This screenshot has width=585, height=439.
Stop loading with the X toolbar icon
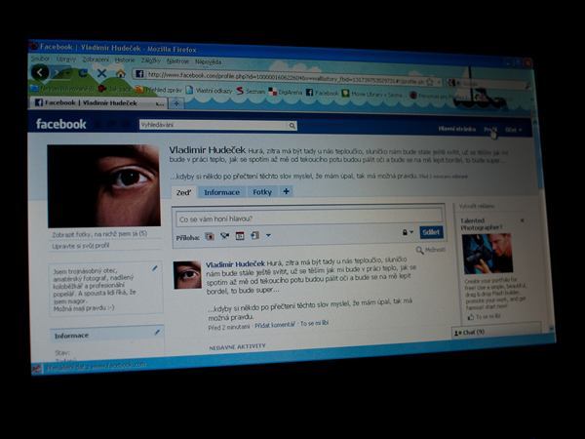[101, 73]
